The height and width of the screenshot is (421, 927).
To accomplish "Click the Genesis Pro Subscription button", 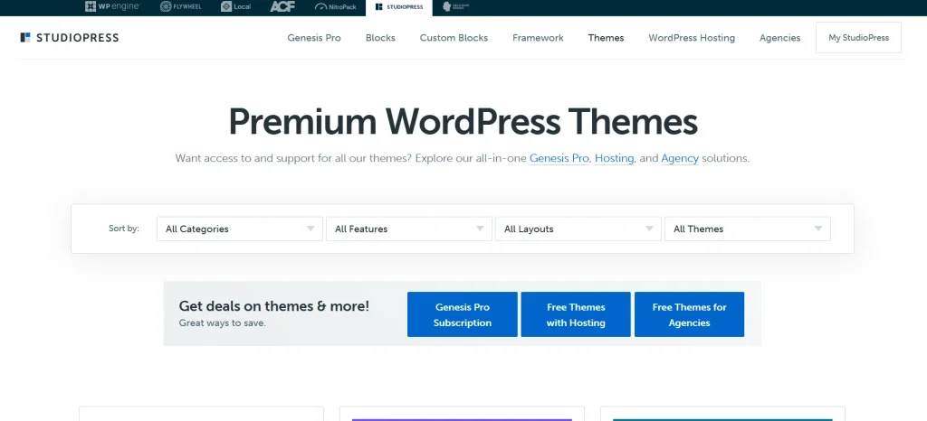I will pyautogui.click(x=462, y=314).
